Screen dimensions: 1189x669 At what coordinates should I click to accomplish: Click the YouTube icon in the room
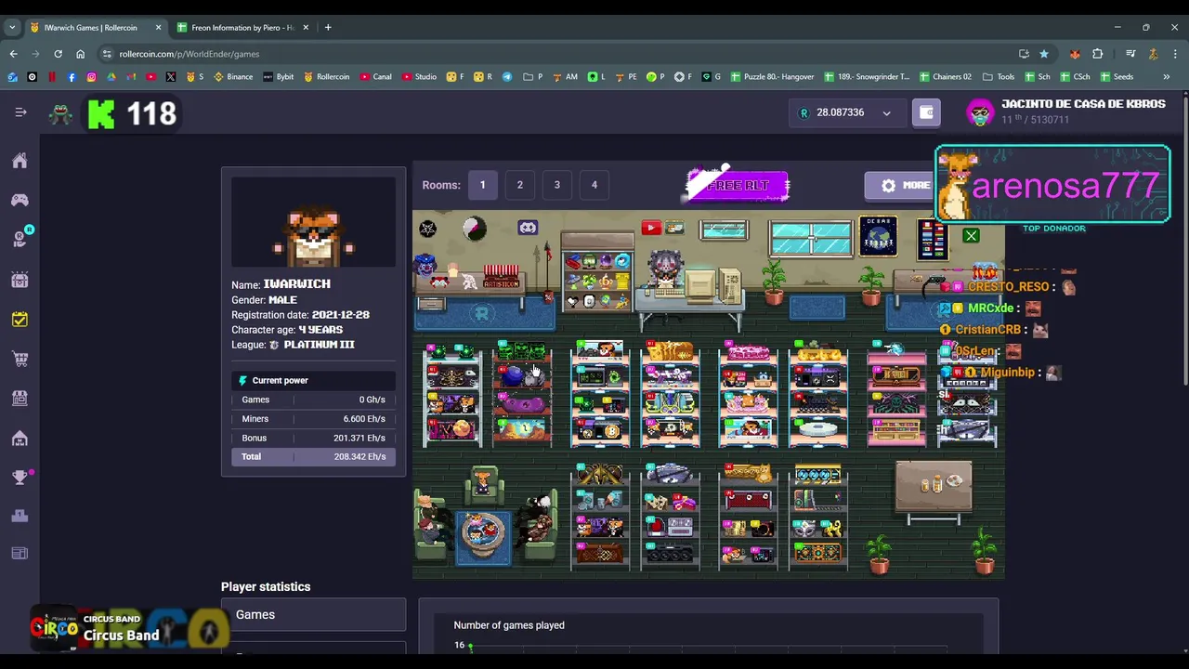pyautogui.click(x=650, y=228)
